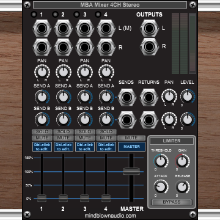Mute channel 3

tap(85, 138)
